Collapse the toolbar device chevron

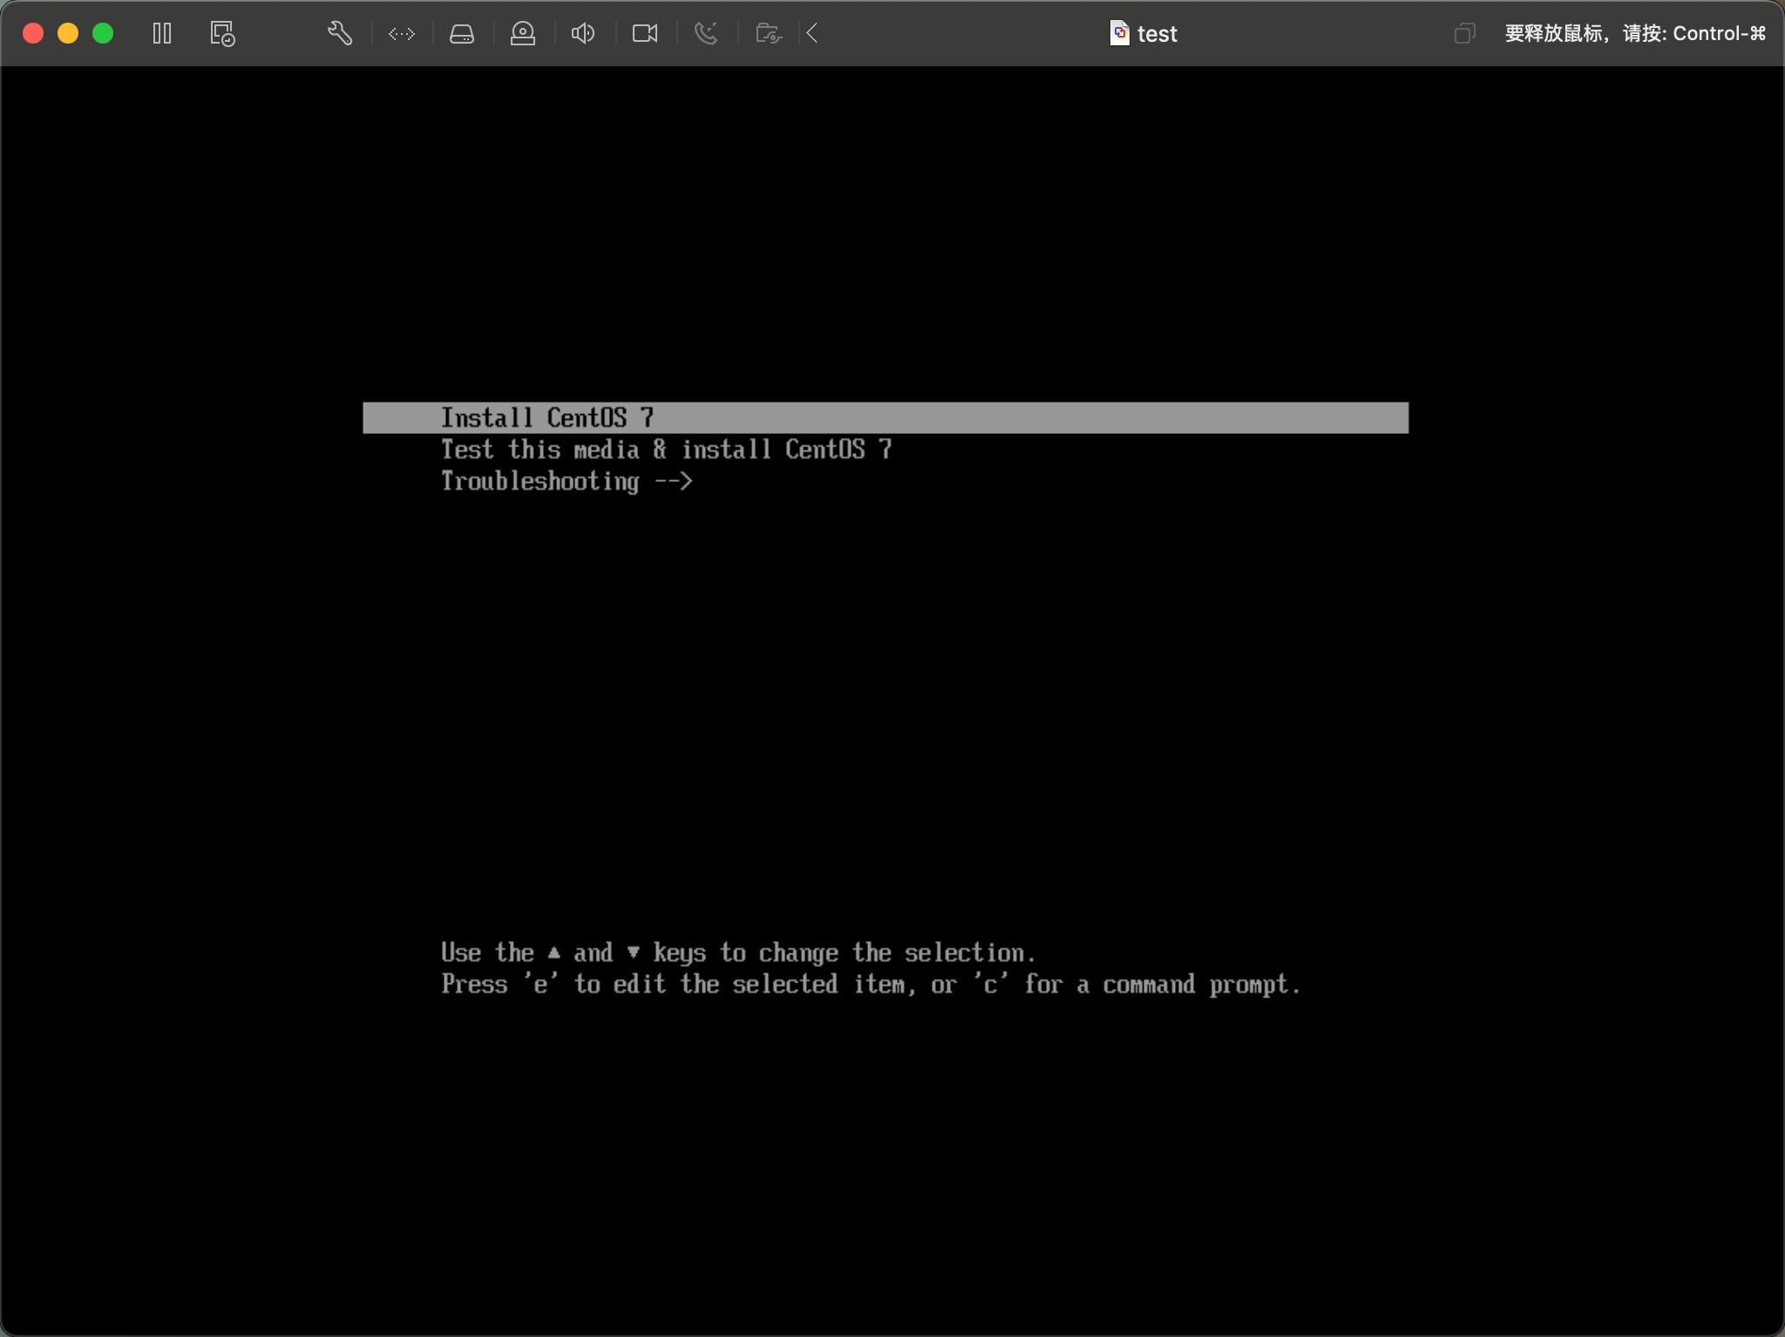812,34
